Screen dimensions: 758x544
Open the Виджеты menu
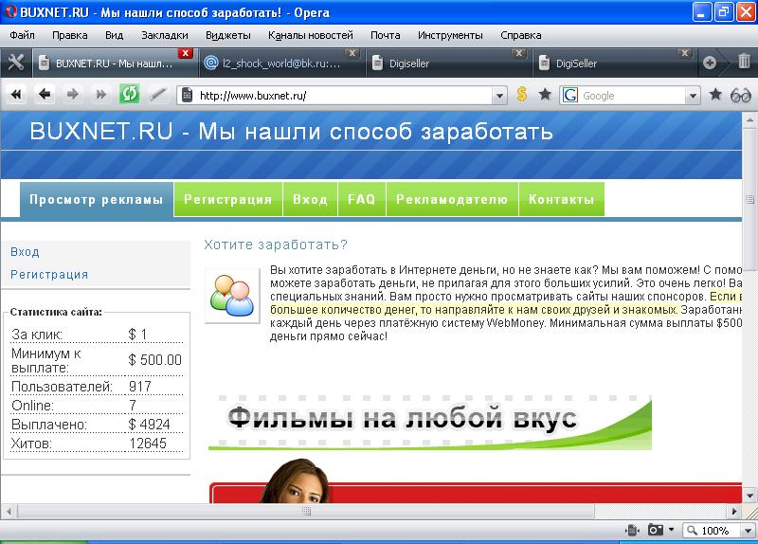[x=228, y=35]
